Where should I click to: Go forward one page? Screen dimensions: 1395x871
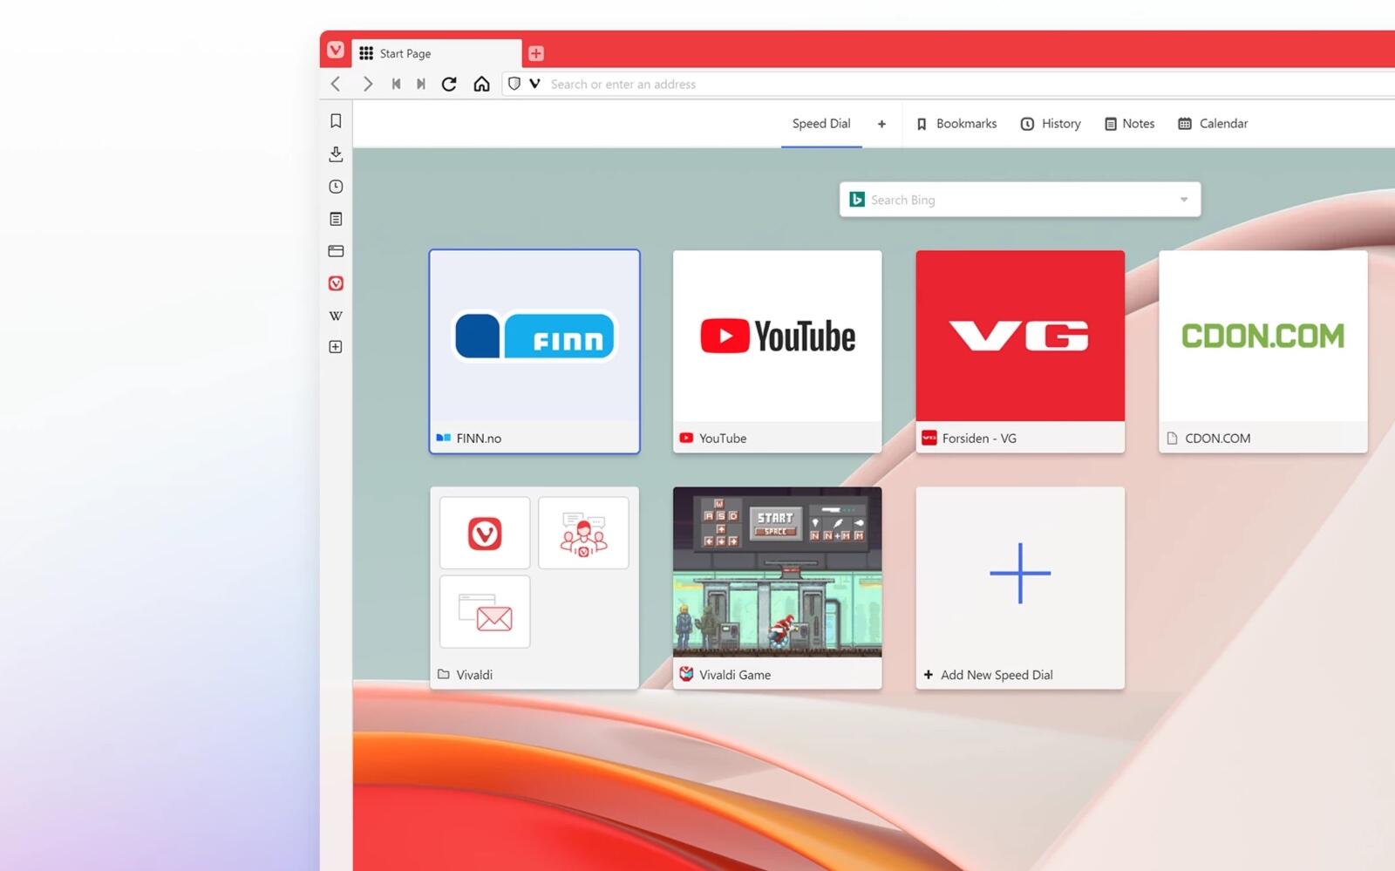click(368, 84)
